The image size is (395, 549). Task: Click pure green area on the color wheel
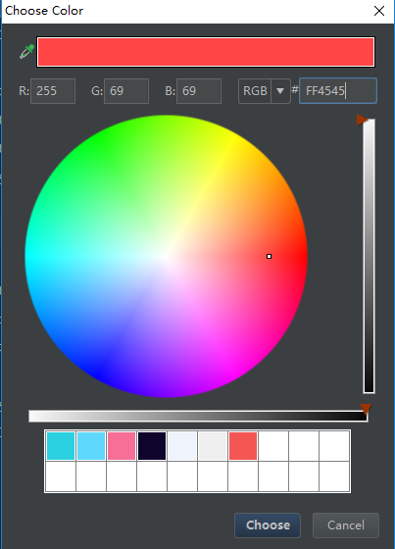100,140
